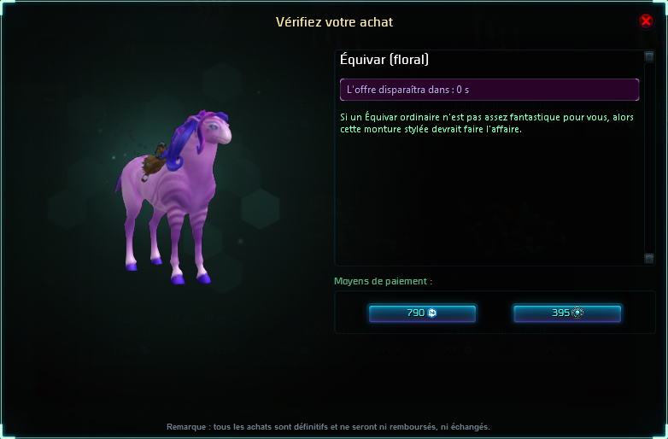Click the no-refund remark at bottom

point(328,427)
